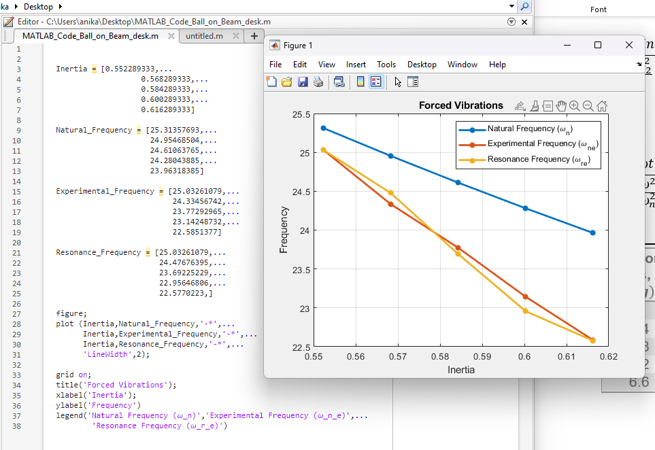Screen dimensions: 655x450
Task: Click the Inertia x-axis label
Action: tap(460, 370)
